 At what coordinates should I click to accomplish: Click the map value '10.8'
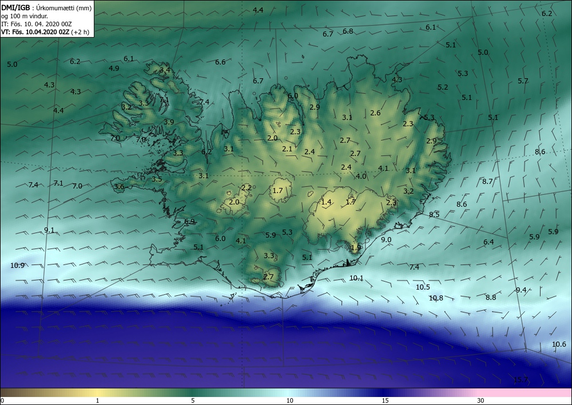click(435, 298)
